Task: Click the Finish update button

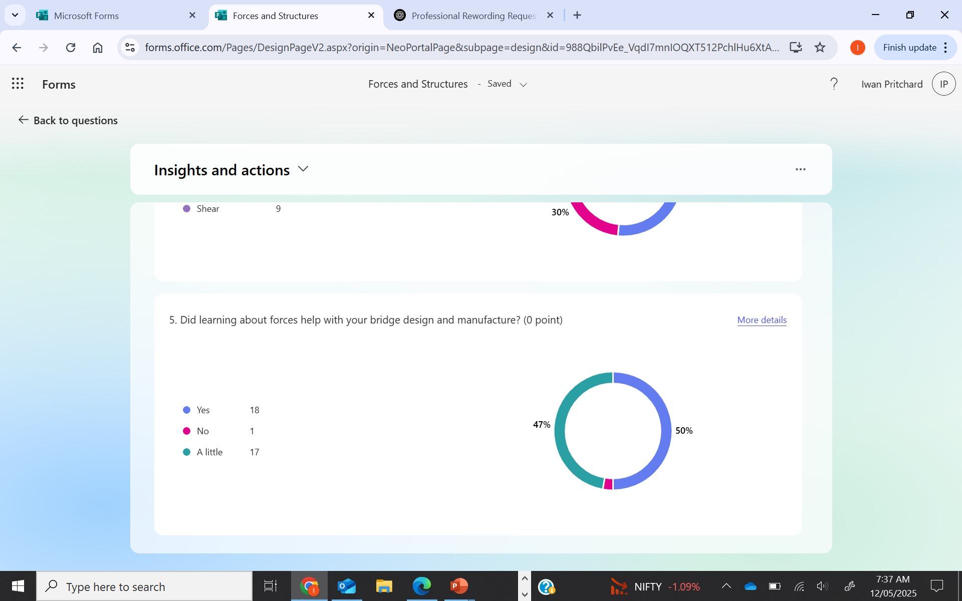Action: pos(909,48)
